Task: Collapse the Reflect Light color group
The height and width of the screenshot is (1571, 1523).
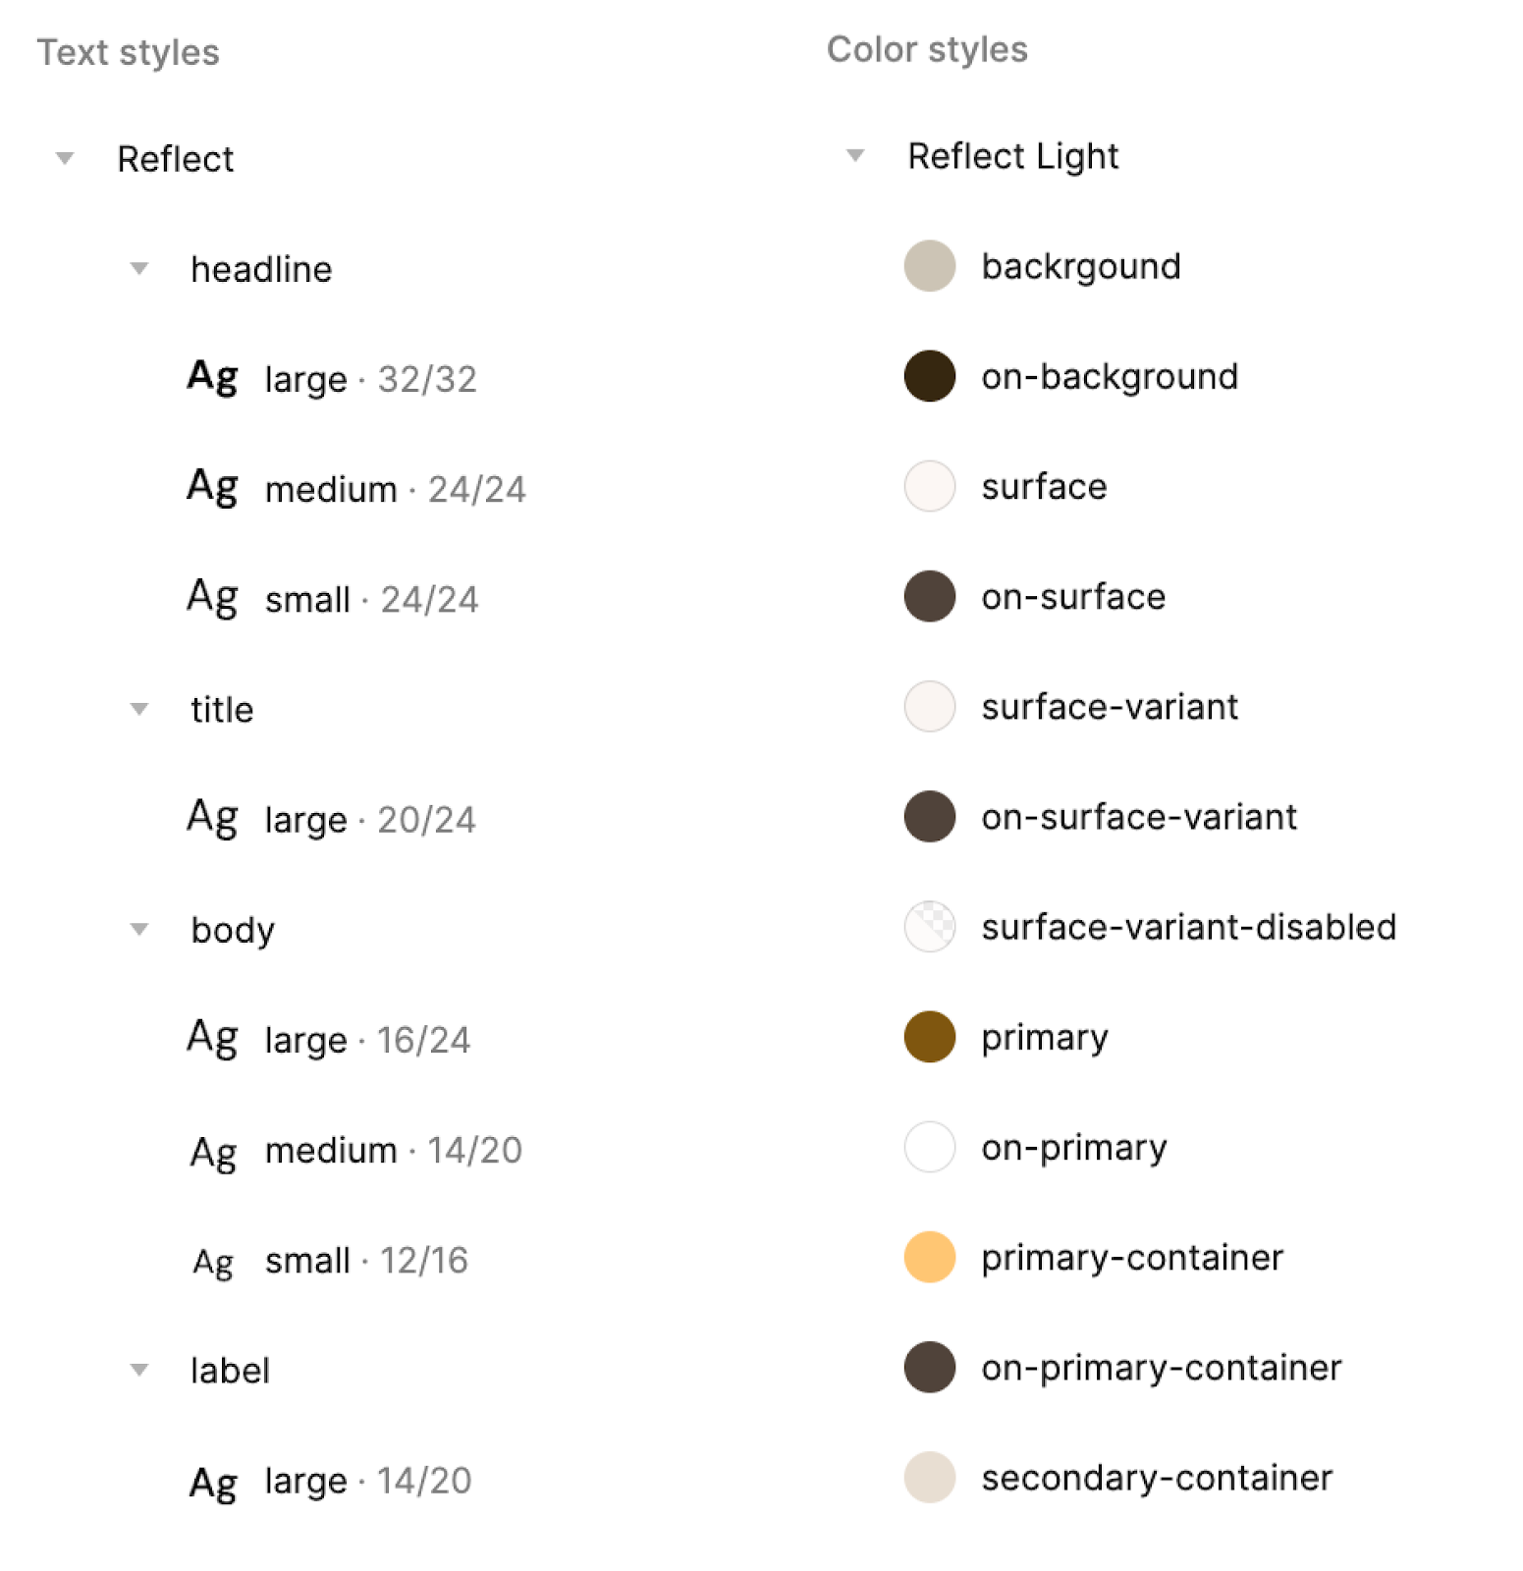Action: tap(854, 154)
